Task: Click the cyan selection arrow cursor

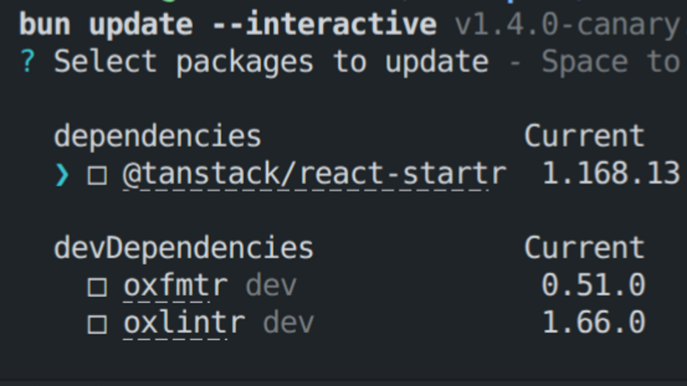Action: pyautogui.click(x=62, y=175)
